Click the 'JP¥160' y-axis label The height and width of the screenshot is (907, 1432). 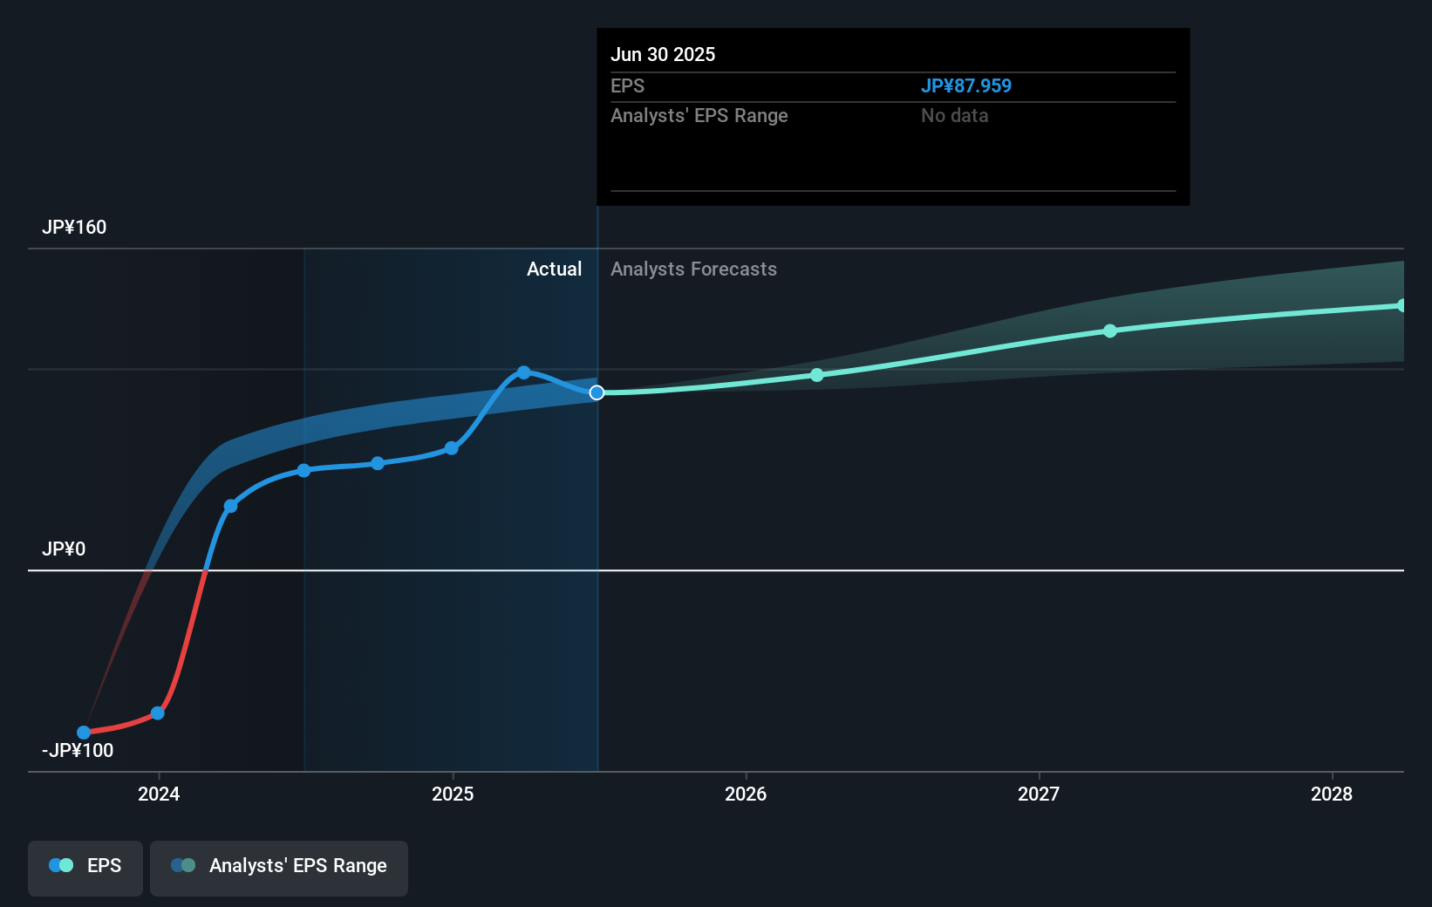74,227
